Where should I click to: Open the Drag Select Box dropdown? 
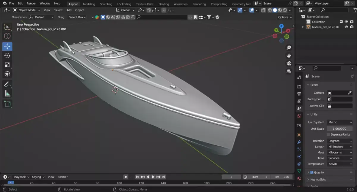click(x=77, y=17)
